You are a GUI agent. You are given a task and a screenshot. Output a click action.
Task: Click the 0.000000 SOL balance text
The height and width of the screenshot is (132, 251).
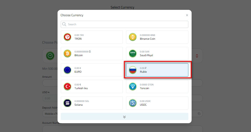82,101
